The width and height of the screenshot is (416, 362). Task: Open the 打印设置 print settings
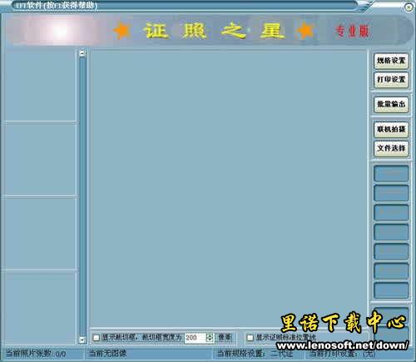pos(391,80)
